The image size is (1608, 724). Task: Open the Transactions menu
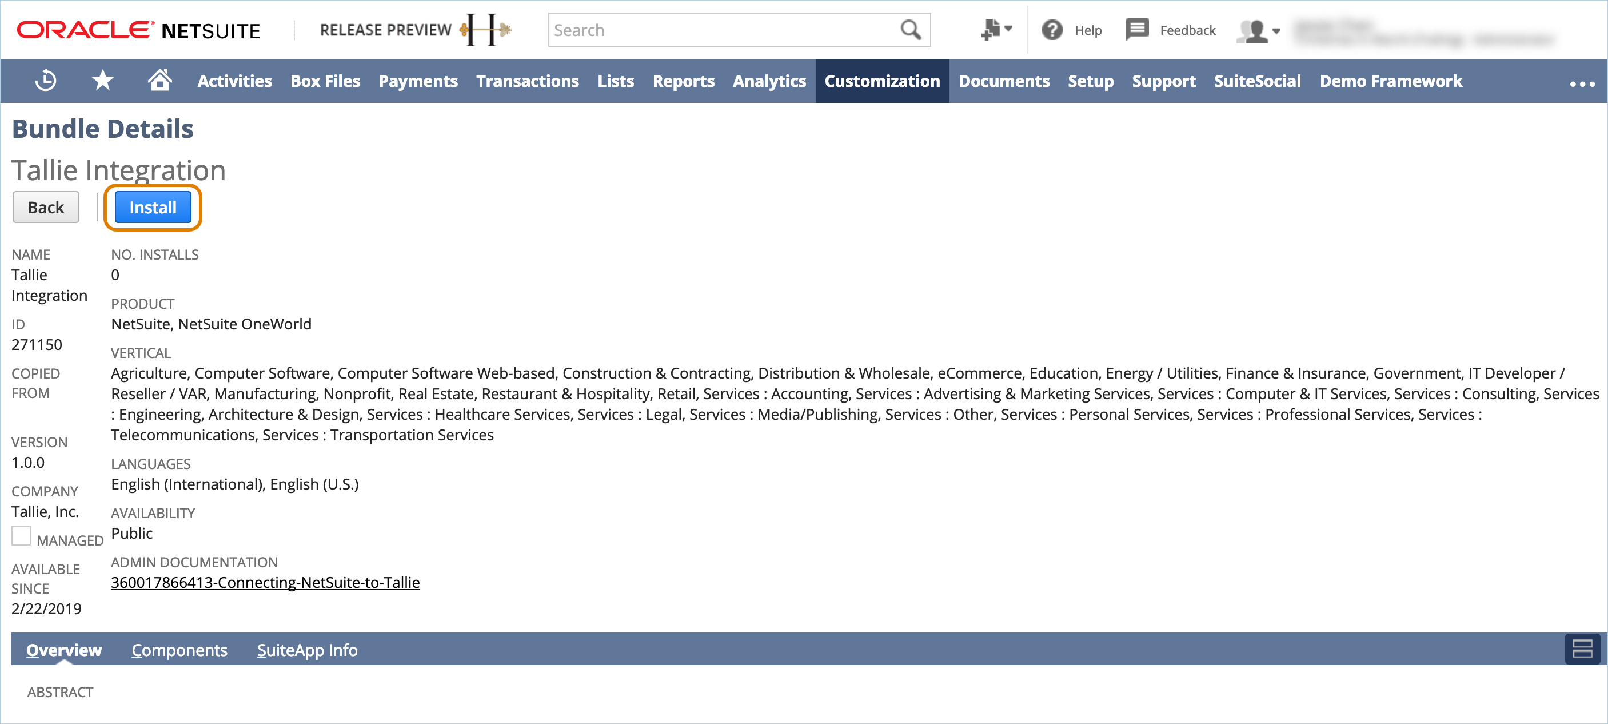[528, 81]
